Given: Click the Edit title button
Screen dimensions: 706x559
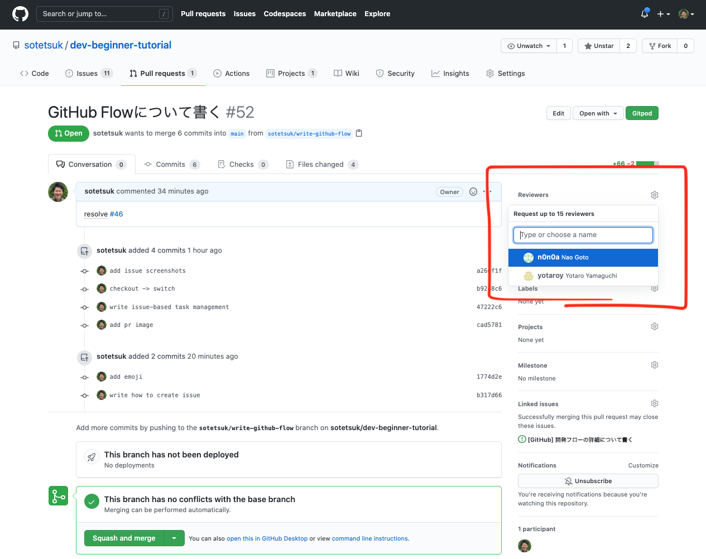Looking at the screenshot, I should click(x=559, y=113).
